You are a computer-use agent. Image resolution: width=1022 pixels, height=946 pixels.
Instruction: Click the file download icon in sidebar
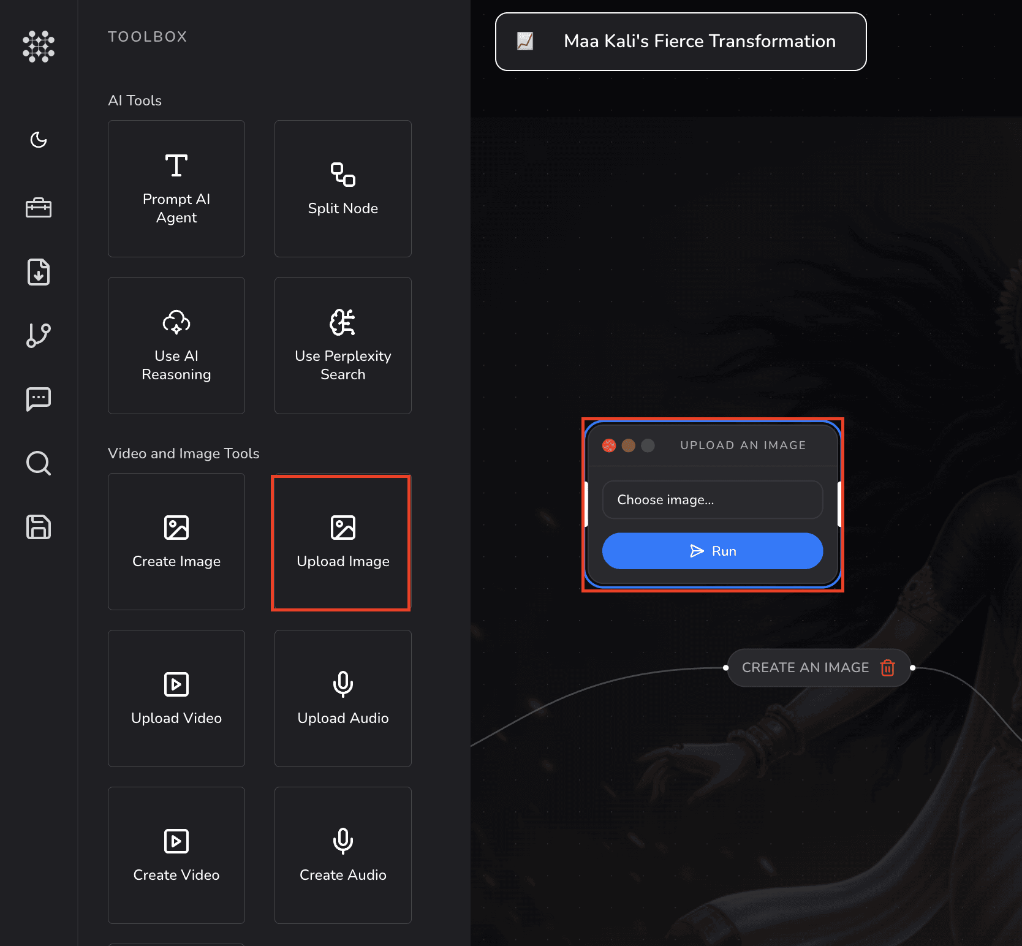(x=39, y=272)
